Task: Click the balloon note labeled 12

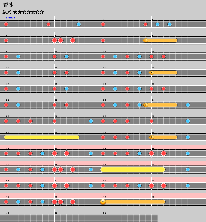Action: (x=103, y=202)
